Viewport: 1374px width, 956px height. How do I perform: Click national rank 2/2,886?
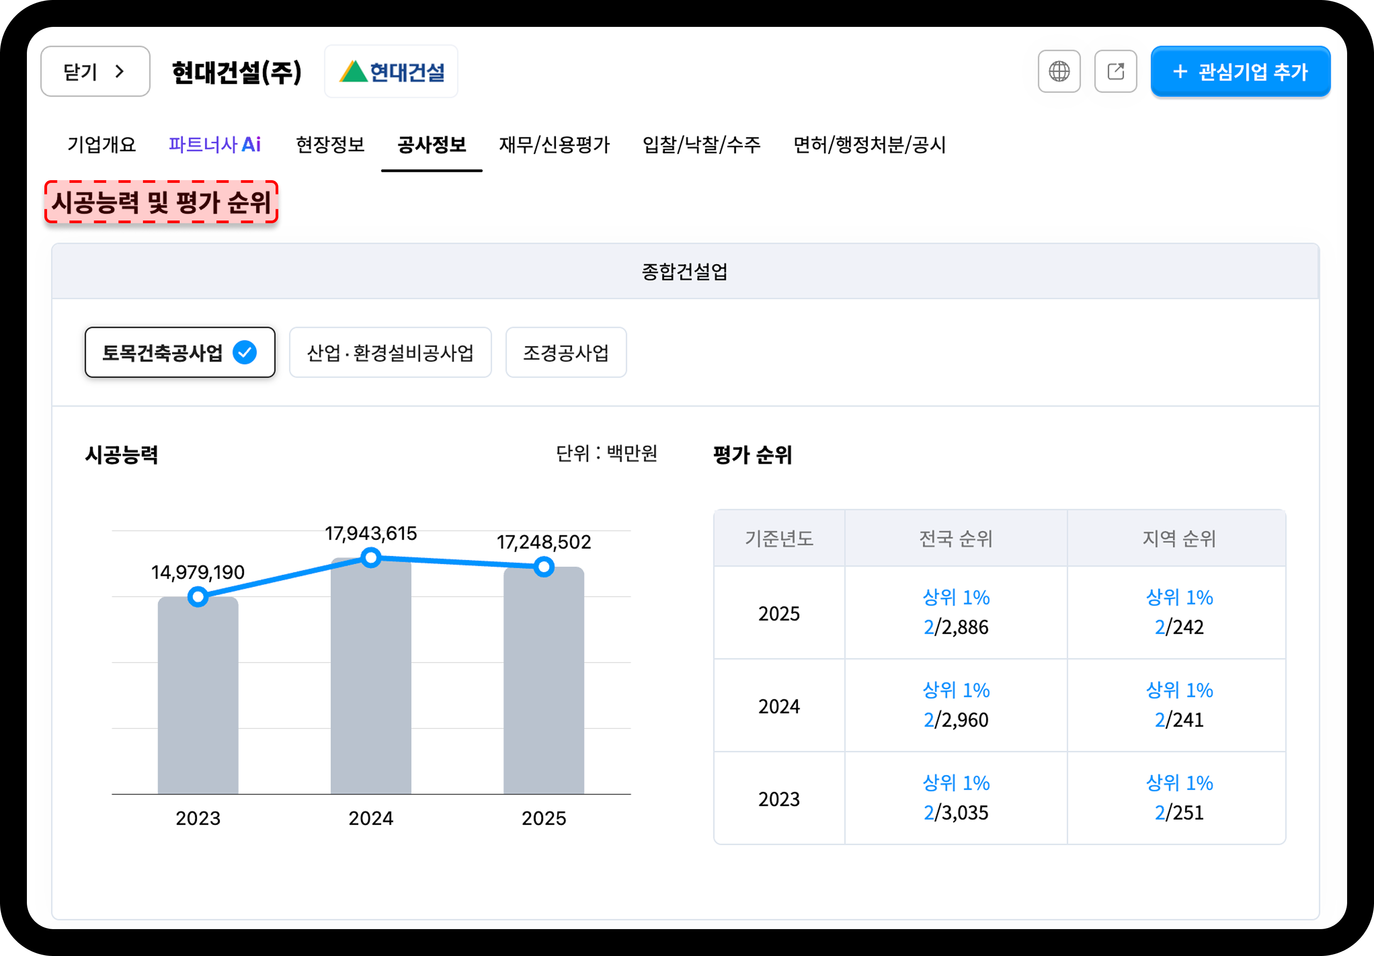click(x=956, y=627)
